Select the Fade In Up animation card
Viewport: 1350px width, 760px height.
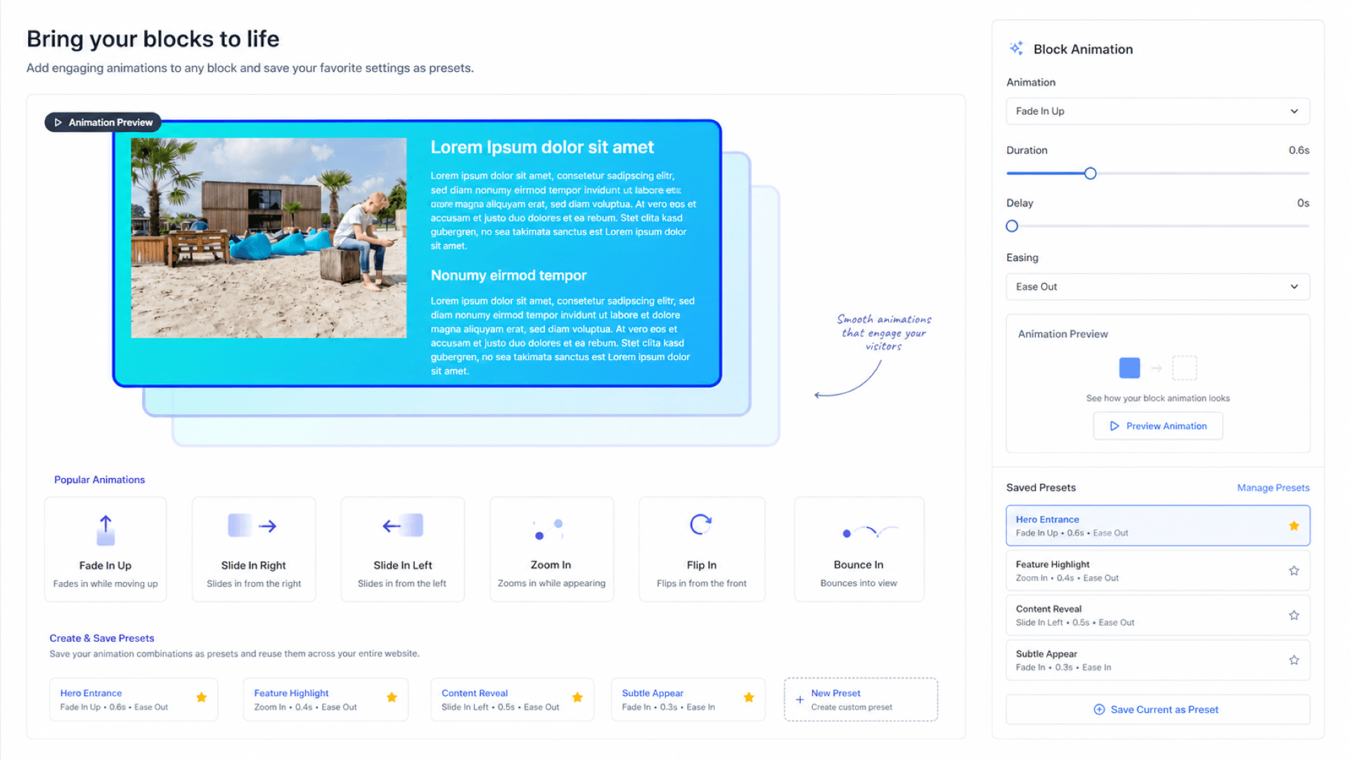coord(105,549)
